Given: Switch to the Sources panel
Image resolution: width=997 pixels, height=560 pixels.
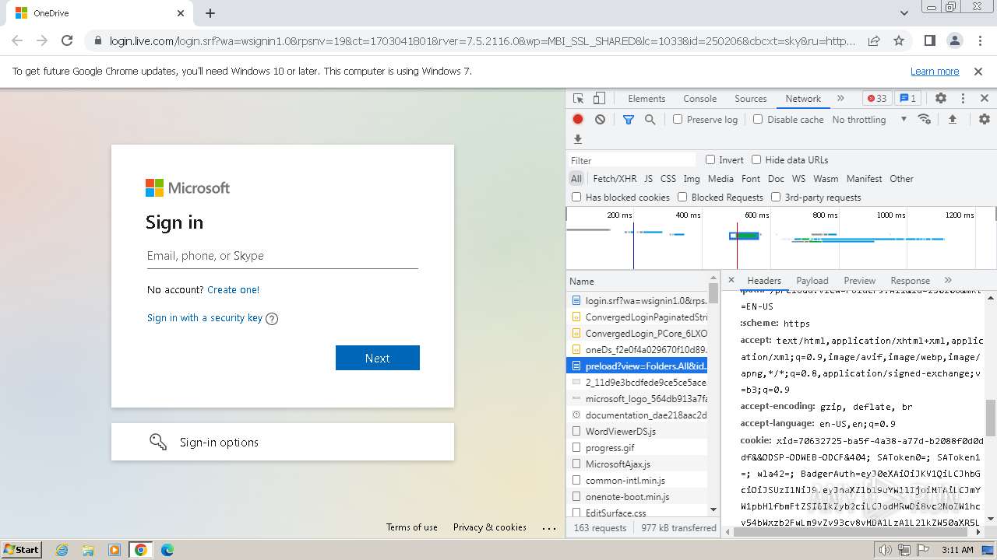Looking at the screenshot, I should [x=751, y=99].
